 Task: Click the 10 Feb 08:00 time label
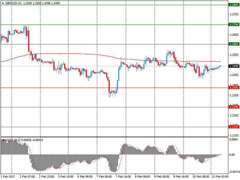click(201, 177)
